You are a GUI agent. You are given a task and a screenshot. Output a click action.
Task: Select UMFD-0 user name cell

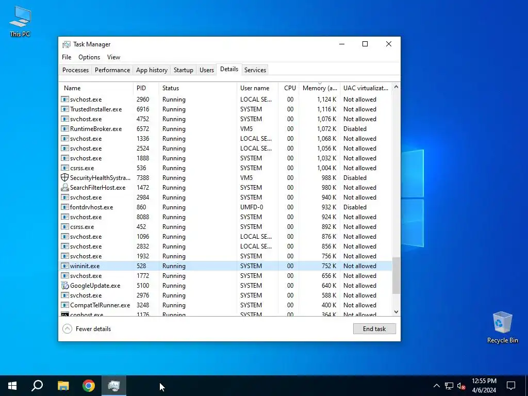click(x=252, y=207)
